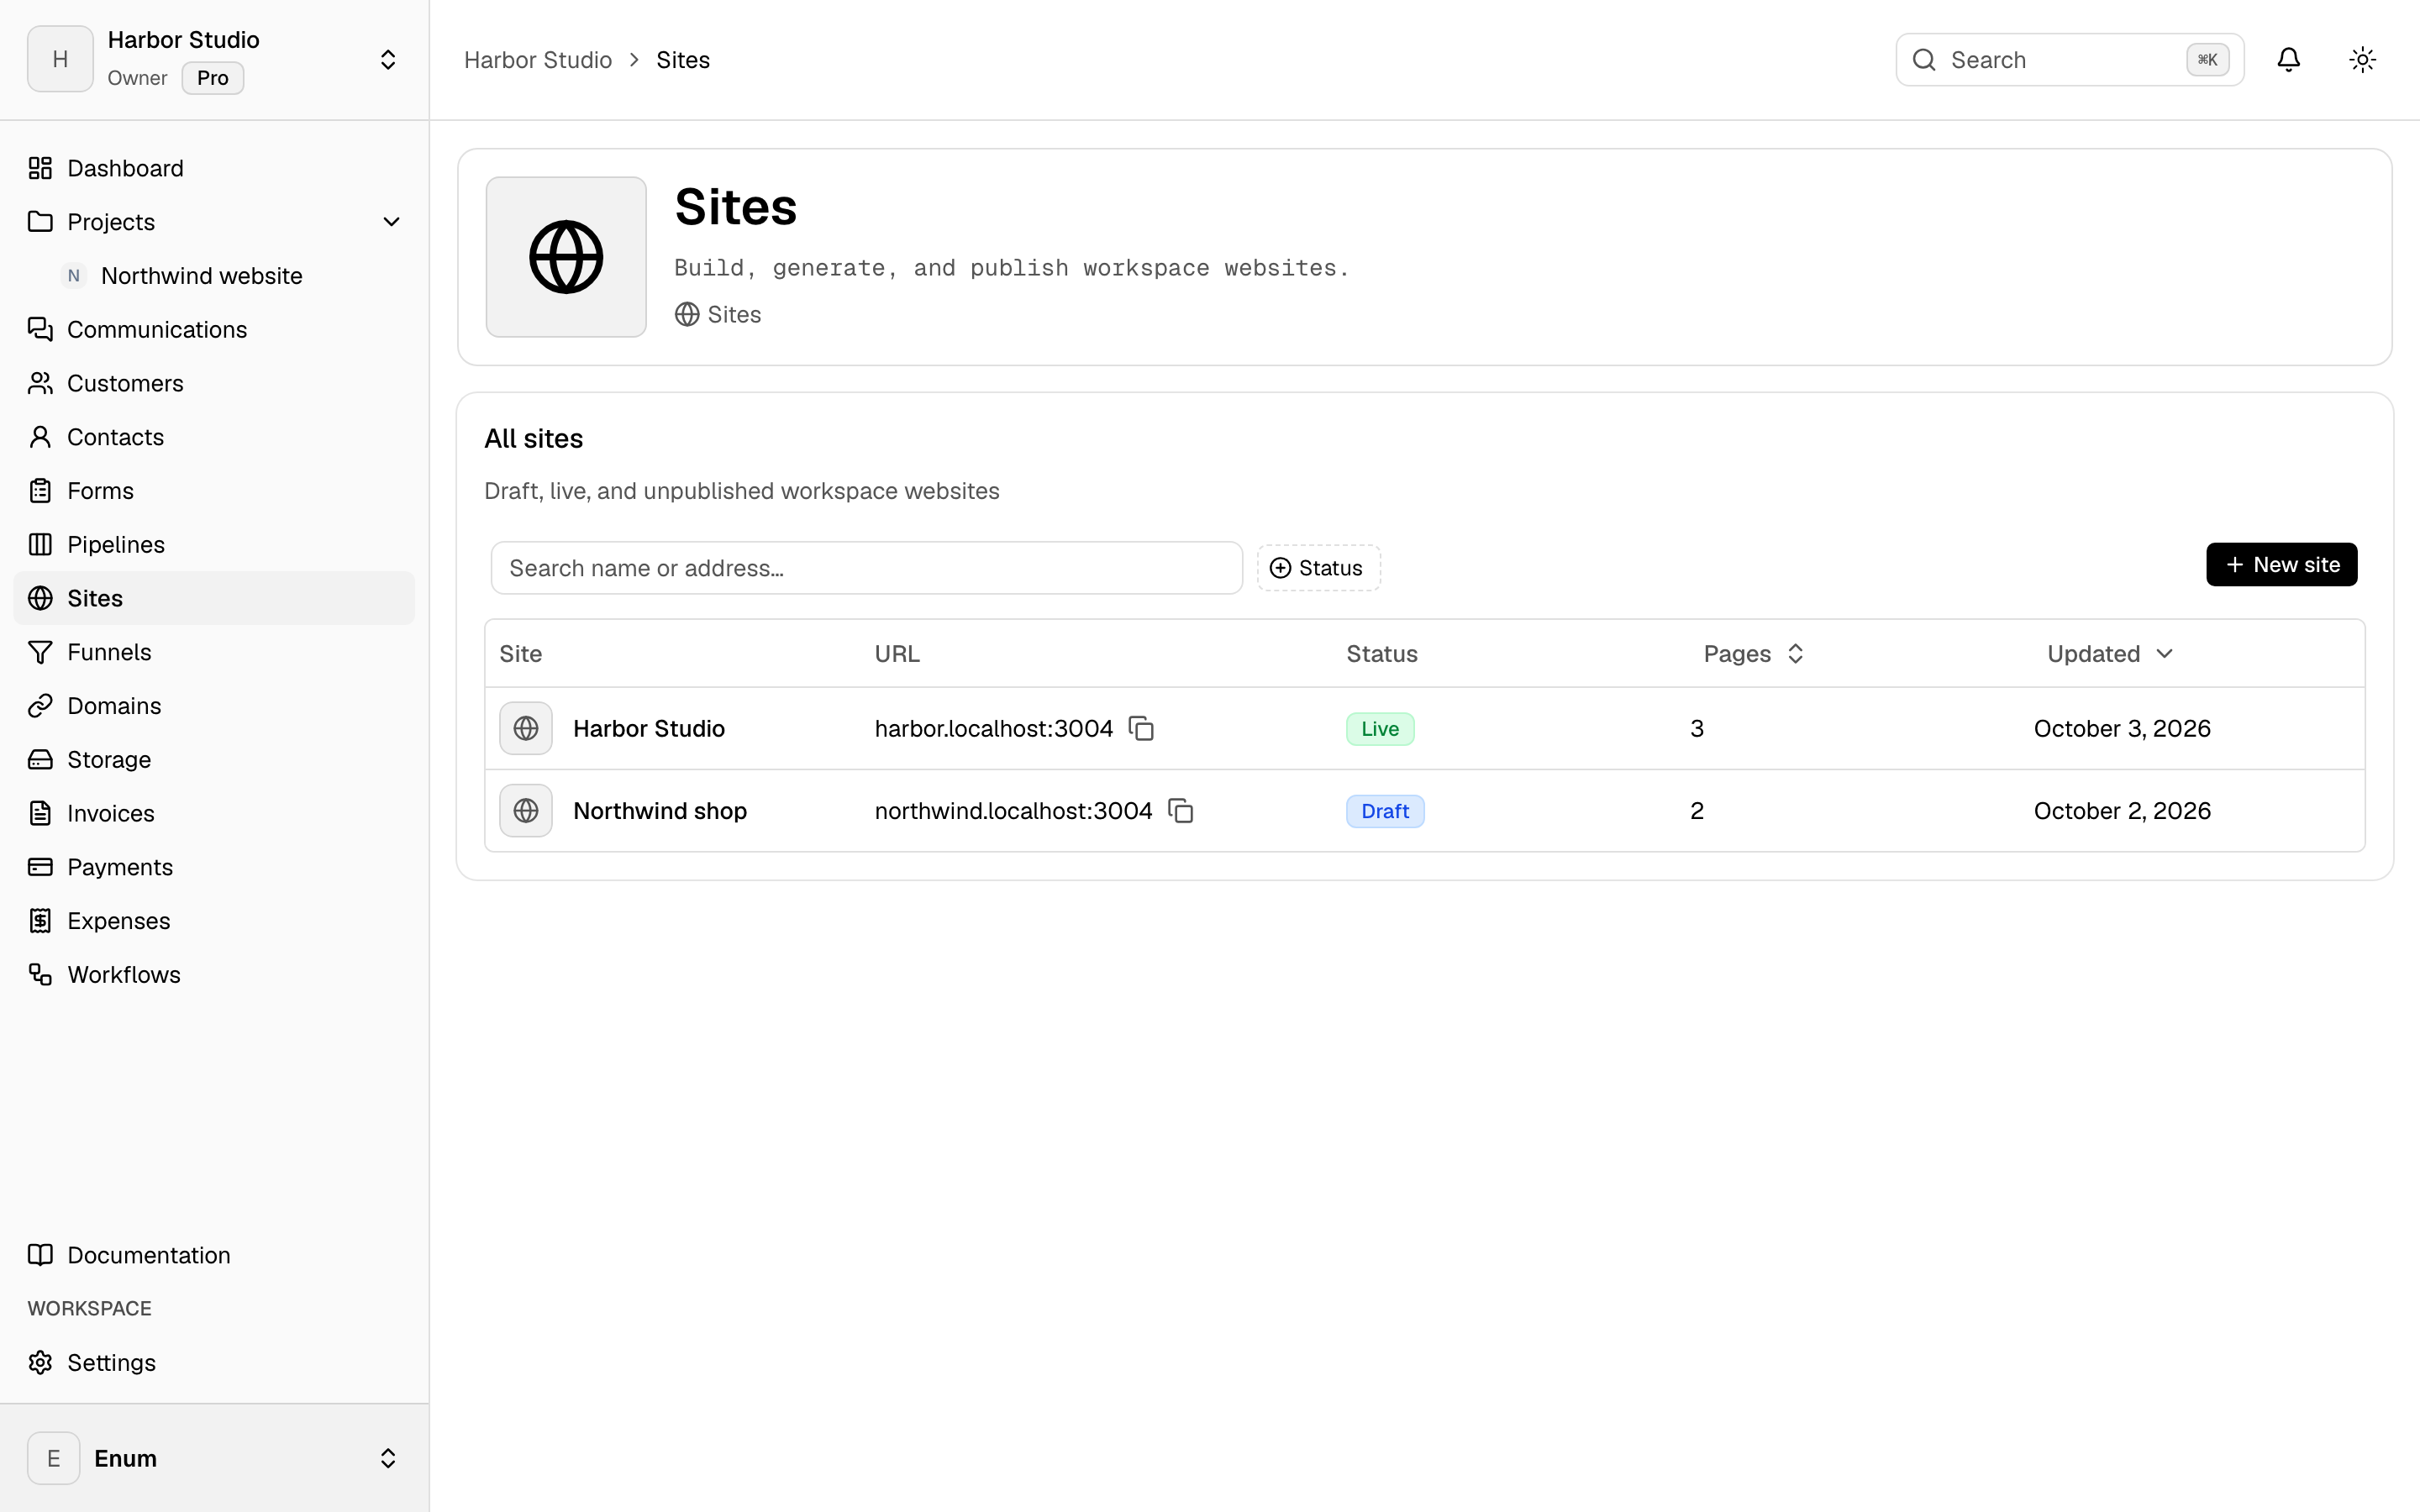Copy northwind.localhost:3004 URL
Screen dimensions: 2420x1512
point(1181,811)
